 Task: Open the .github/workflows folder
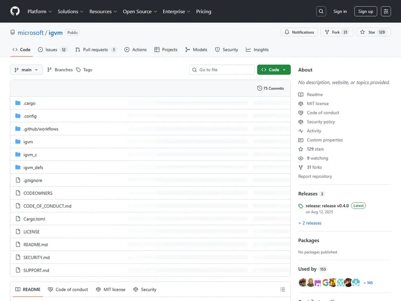click(x=41, y=129)
